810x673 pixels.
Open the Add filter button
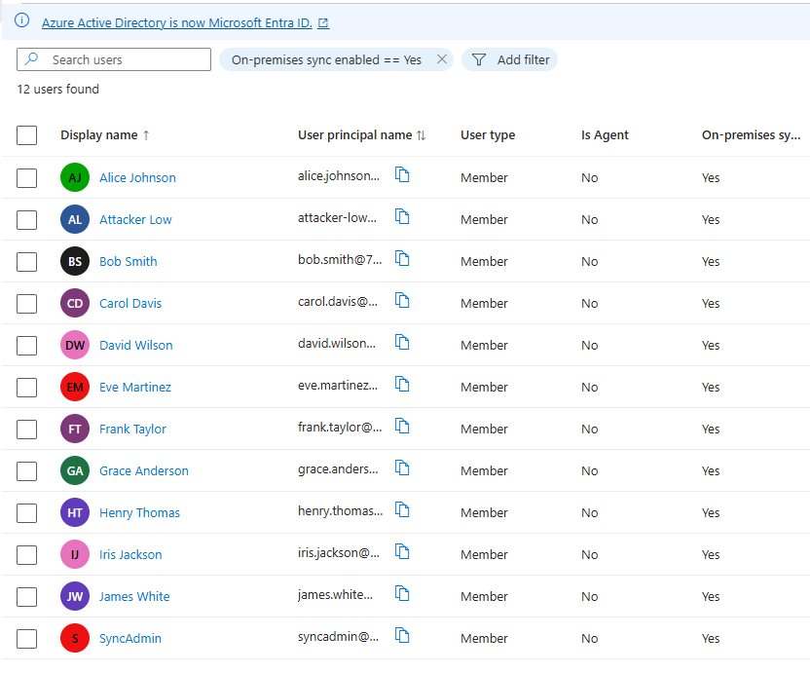[x=509, y=59]
